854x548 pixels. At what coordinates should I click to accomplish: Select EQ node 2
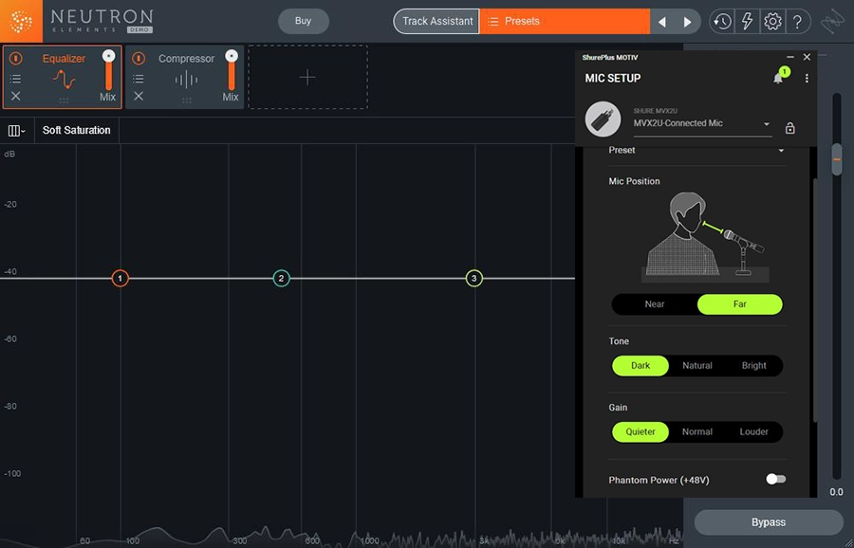click(281, 278)
